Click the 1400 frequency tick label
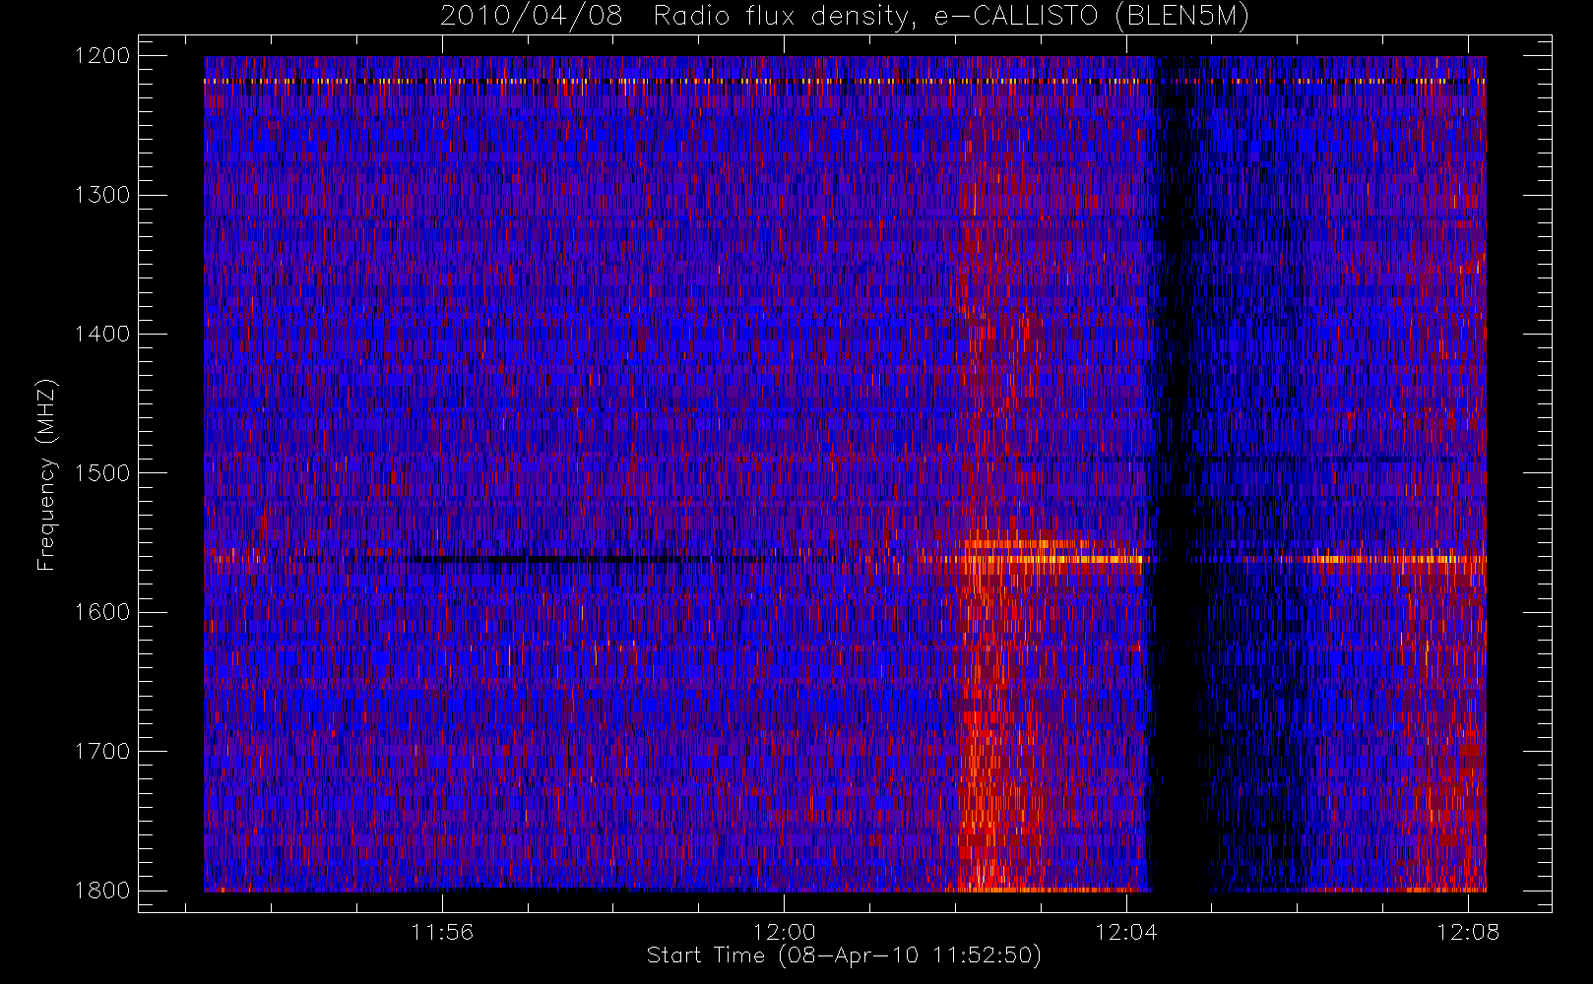Screen dimensions: 1593x984 coord(102,334)
